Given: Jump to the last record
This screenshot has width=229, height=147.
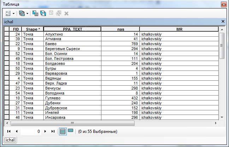Looking at the screenshot, I should [53, 131].
